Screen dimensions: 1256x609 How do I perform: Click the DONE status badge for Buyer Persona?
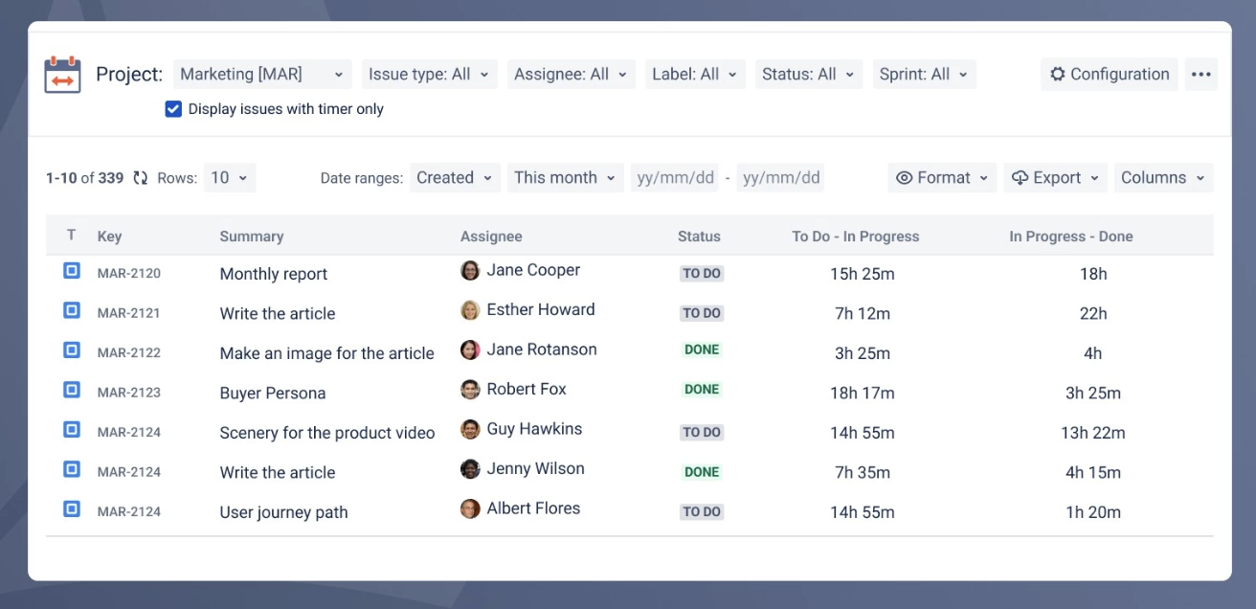pyautogui.click(x=702, y=390)
